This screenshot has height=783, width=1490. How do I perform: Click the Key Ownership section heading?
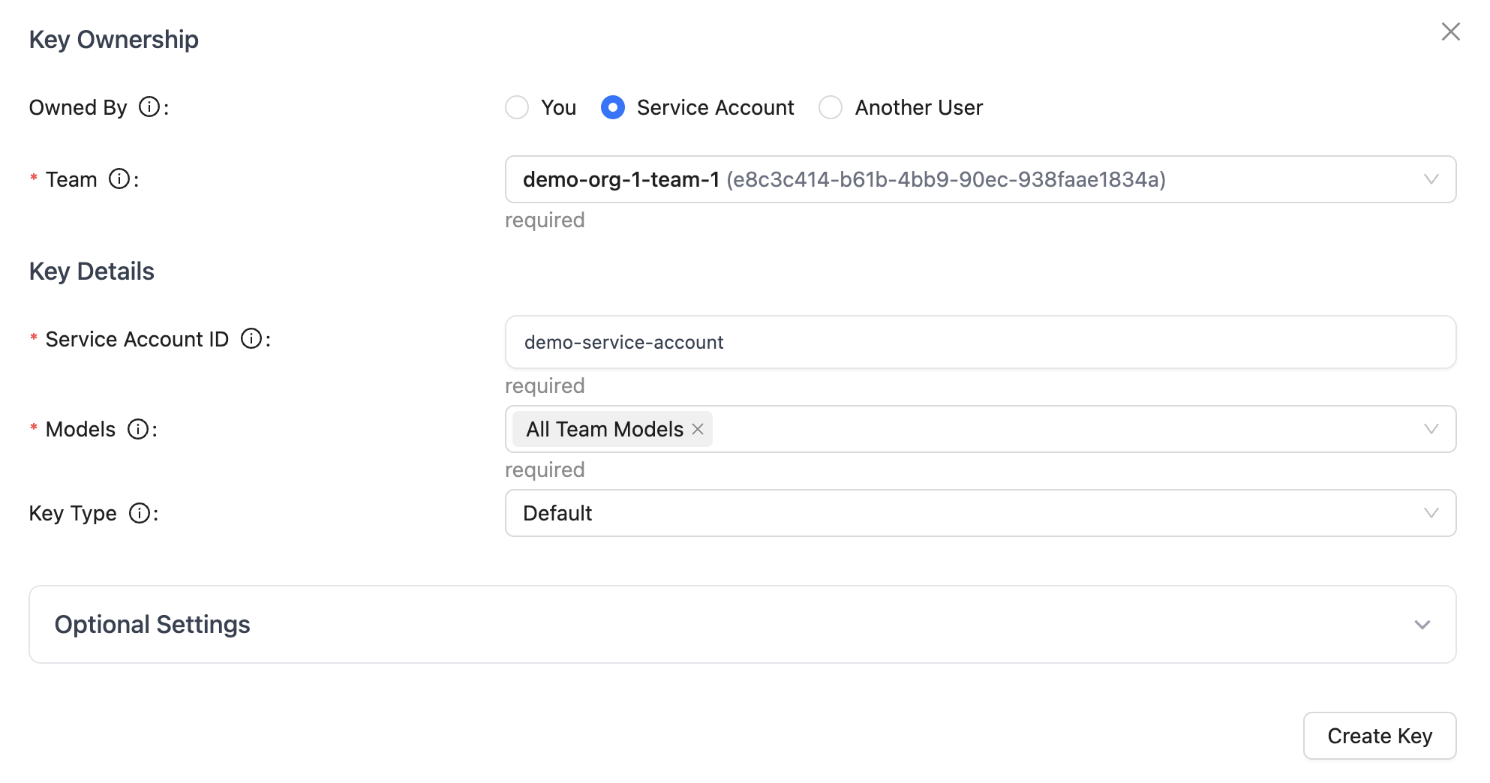[x=114, y=39]
